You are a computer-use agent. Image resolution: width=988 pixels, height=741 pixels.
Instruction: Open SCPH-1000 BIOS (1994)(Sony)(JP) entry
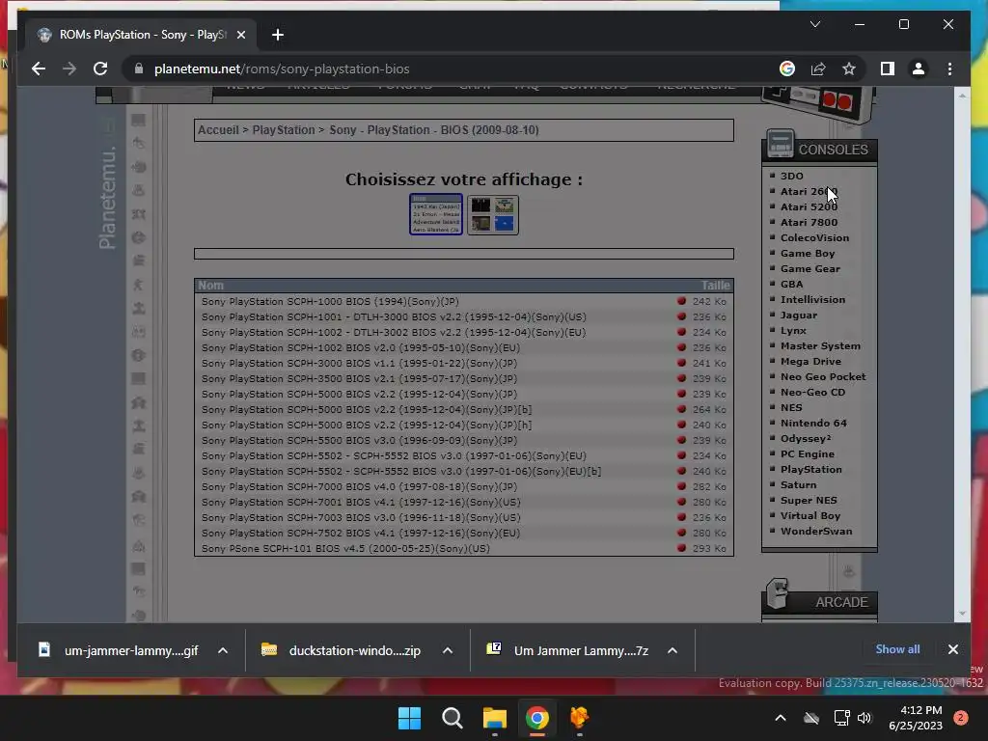[x=330, y=301]
